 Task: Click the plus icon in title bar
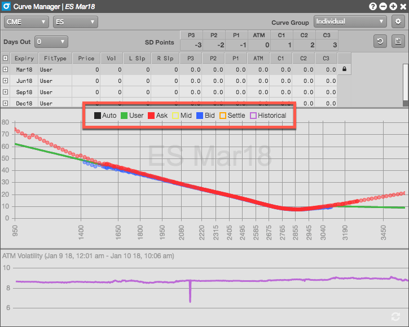point(392,7)
